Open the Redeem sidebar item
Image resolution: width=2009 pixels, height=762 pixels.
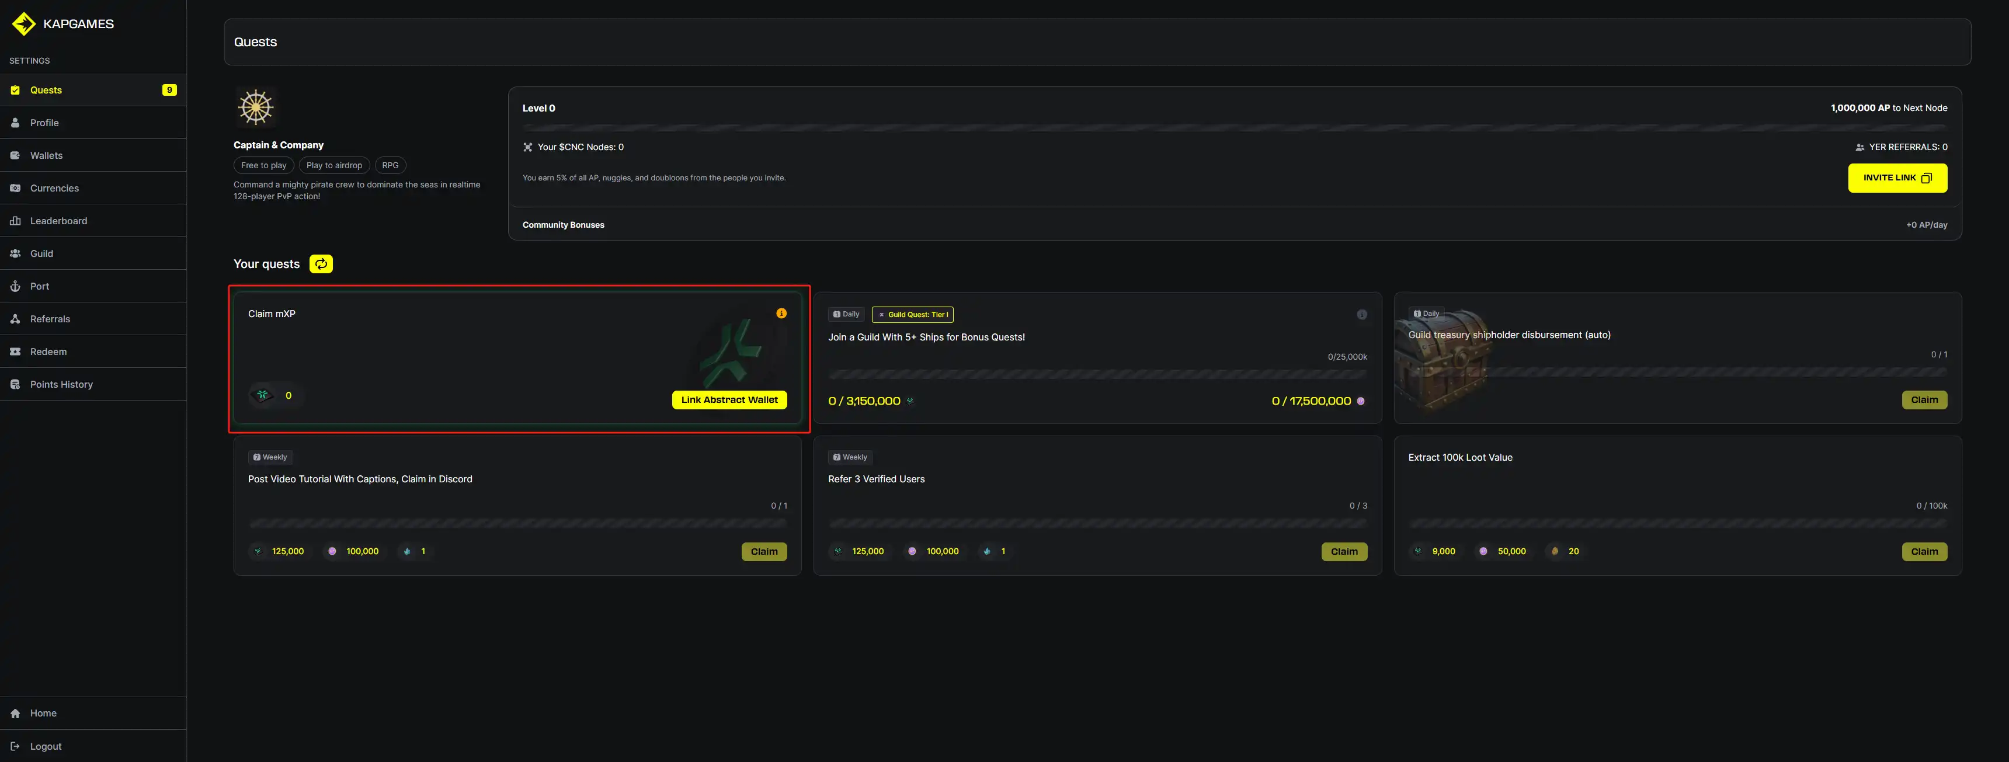tap(48, 352)
